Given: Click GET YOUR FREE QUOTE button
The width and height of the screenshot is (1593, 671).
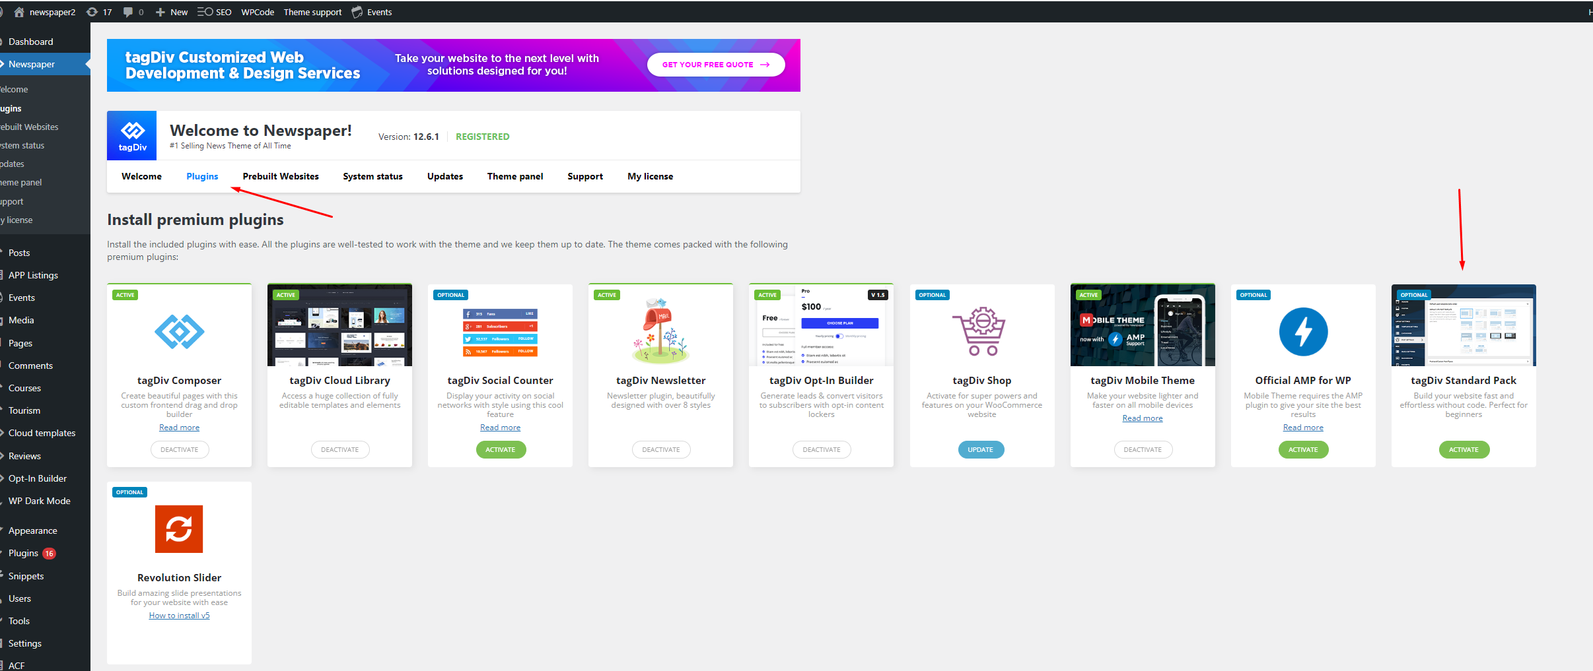Looking at the screenshot, I should pyautogui.click(x=716, y=65).
